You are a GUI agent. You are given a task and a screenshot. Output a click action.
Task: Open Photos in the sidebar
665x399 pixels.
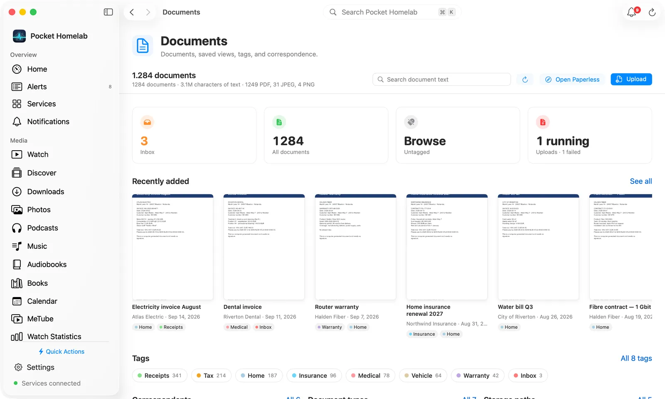[x=62, y=210]
